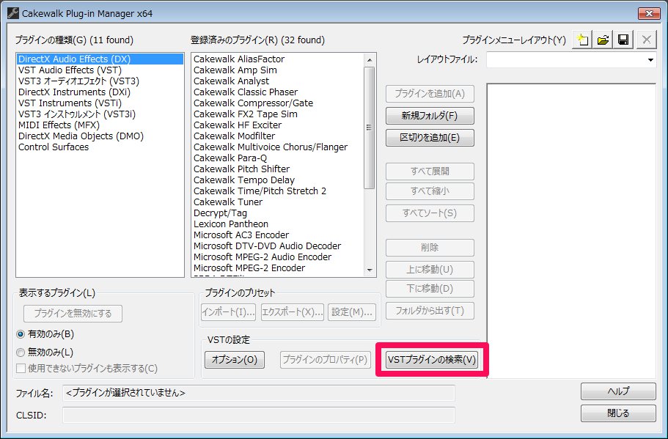Select Cakewalk Amp Sim plug-in

pyautogui.click(x=278, y=70)
